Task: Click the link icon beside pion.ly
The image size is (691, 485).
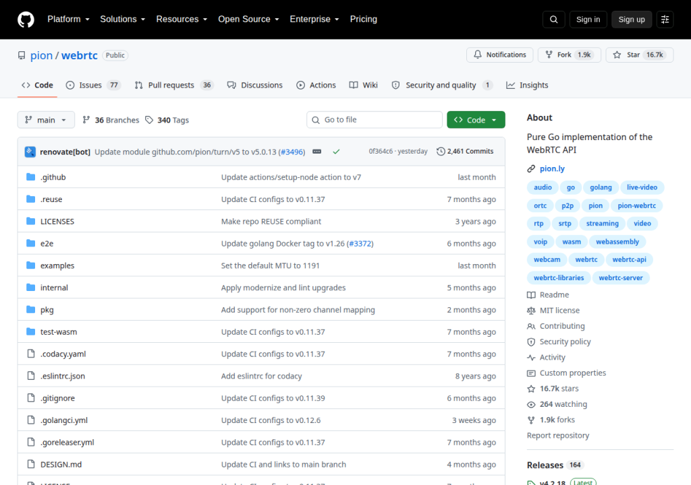Action: click(x=531, y=168)
